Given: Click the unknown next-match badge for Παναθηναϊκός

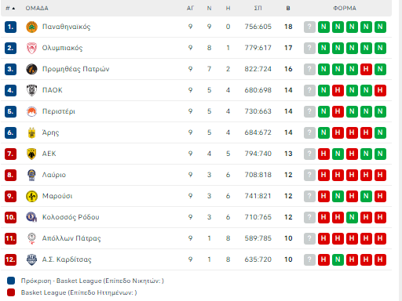Looking at the screenshot, I should click(x=309, y=27).
